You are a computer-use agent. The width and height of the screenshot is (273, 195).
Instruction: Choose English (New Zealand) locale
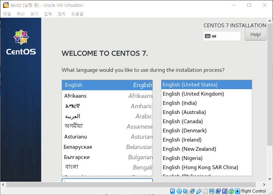tap(207, 149)
